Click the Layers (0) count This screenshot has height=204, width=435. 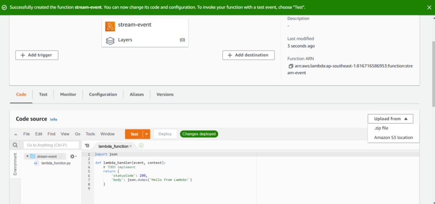click(182, 40)
